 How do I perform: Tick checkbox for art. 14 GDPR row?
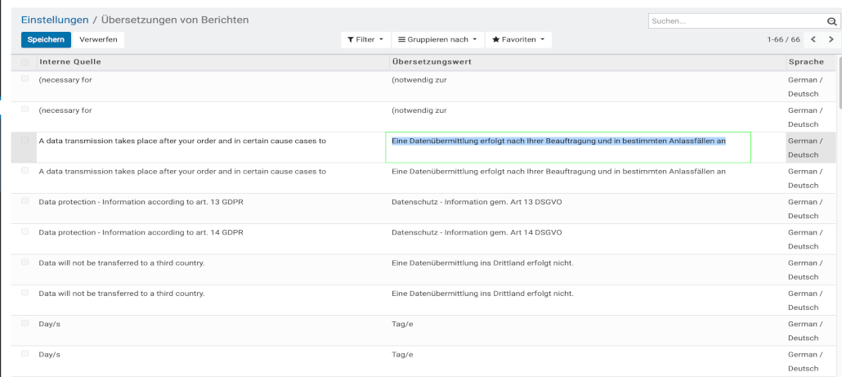(25, 232)
